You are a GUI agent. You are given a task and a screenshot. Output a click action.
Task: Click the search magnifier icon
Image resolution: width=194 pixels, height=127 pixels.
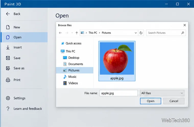pos(183,33)
